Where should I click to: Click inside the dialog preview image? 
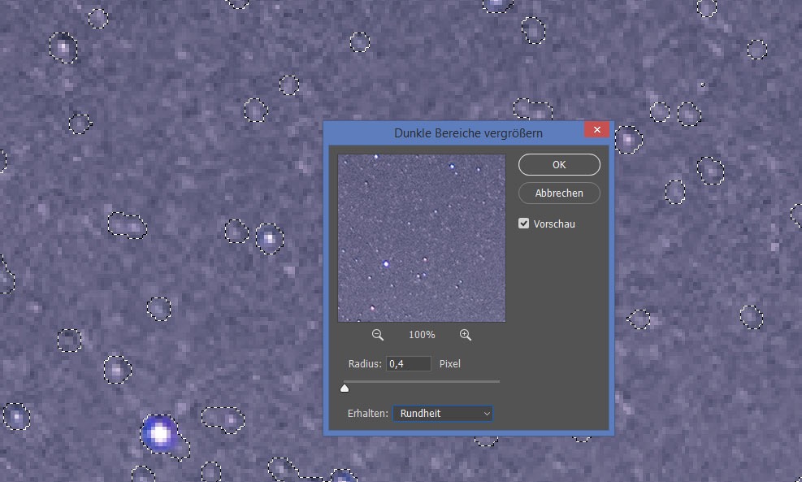click(x=422, y=238)
